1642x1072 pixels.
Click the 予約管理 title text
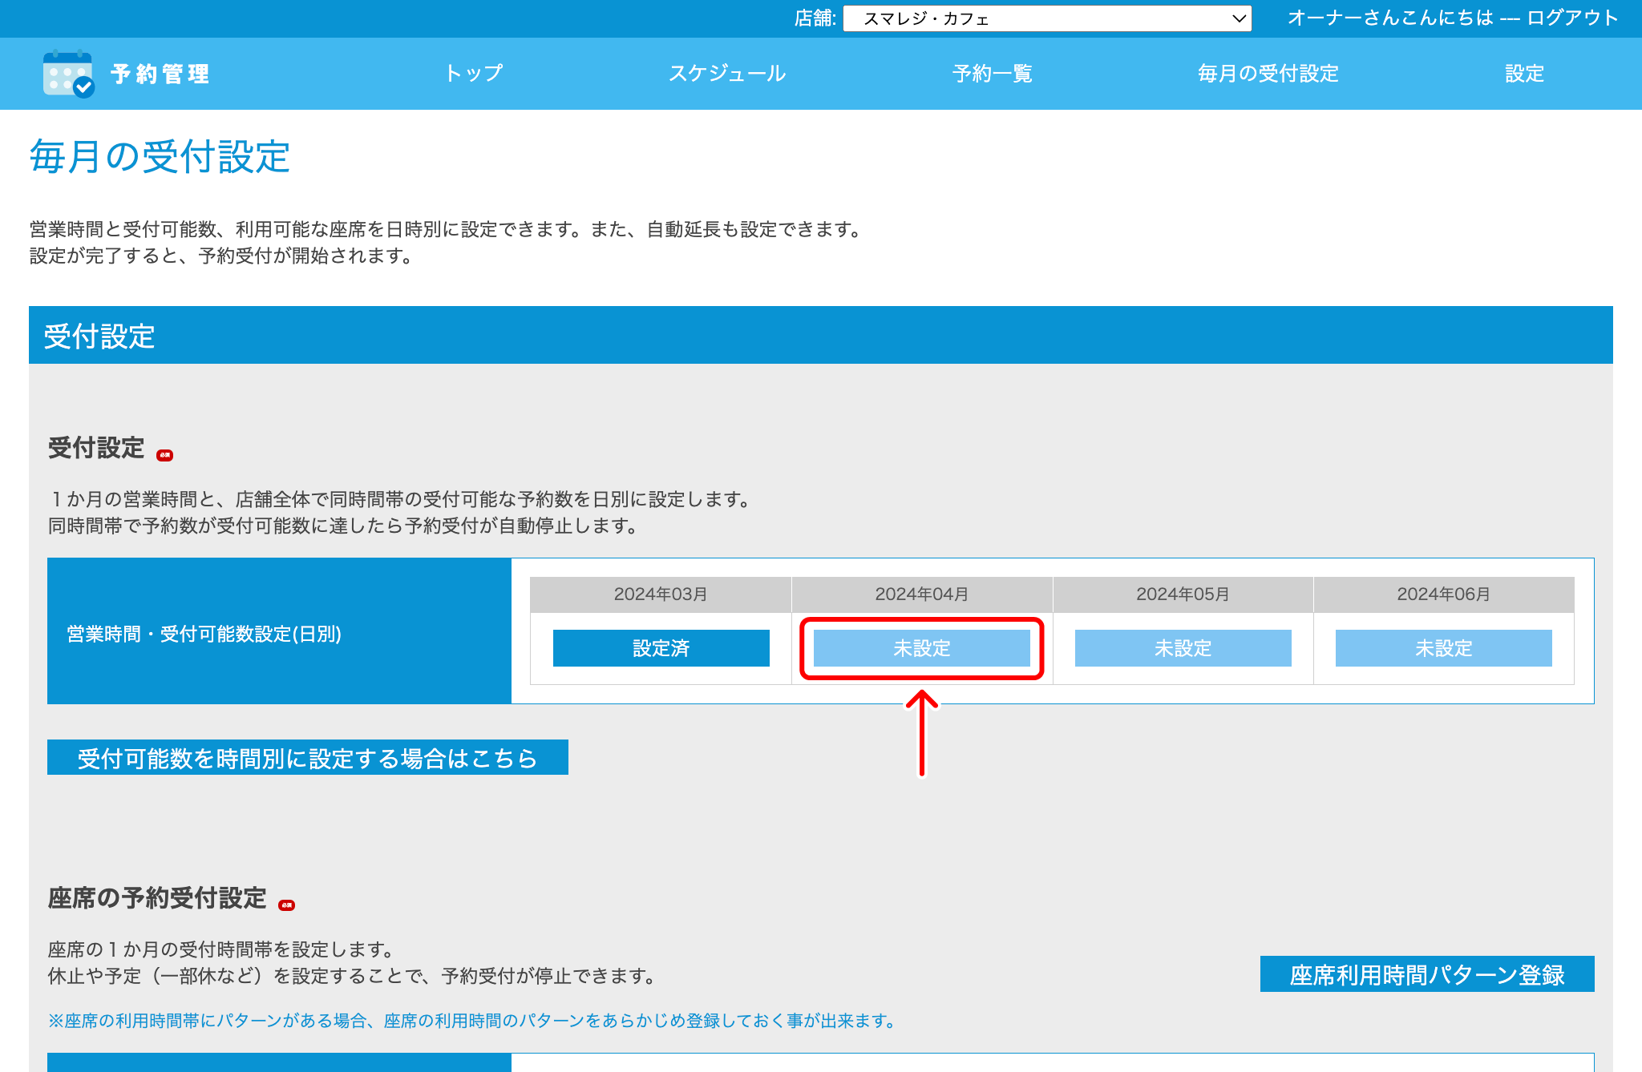pos(160,74)
